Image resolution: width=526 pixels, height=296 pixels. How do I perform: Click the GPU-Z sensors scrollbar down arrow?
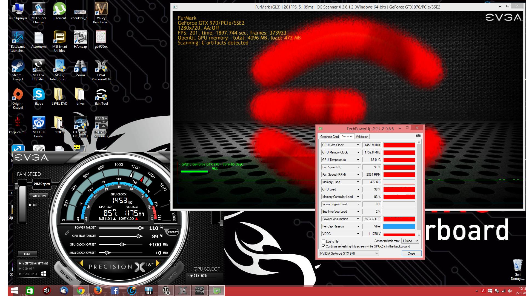pyautogui.click(x=419, y=235)
